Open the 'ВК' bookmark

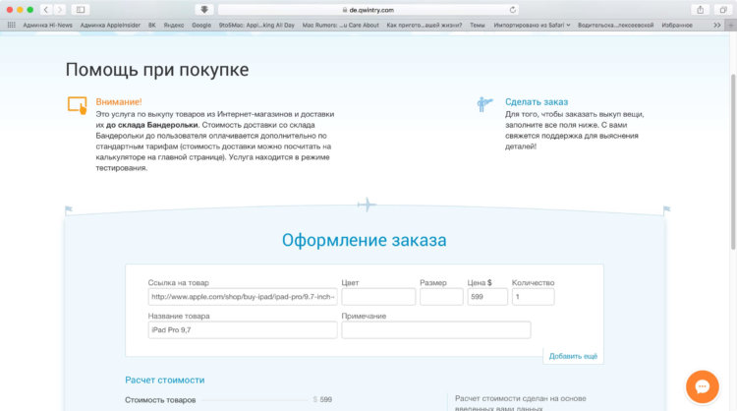point(151,25)
